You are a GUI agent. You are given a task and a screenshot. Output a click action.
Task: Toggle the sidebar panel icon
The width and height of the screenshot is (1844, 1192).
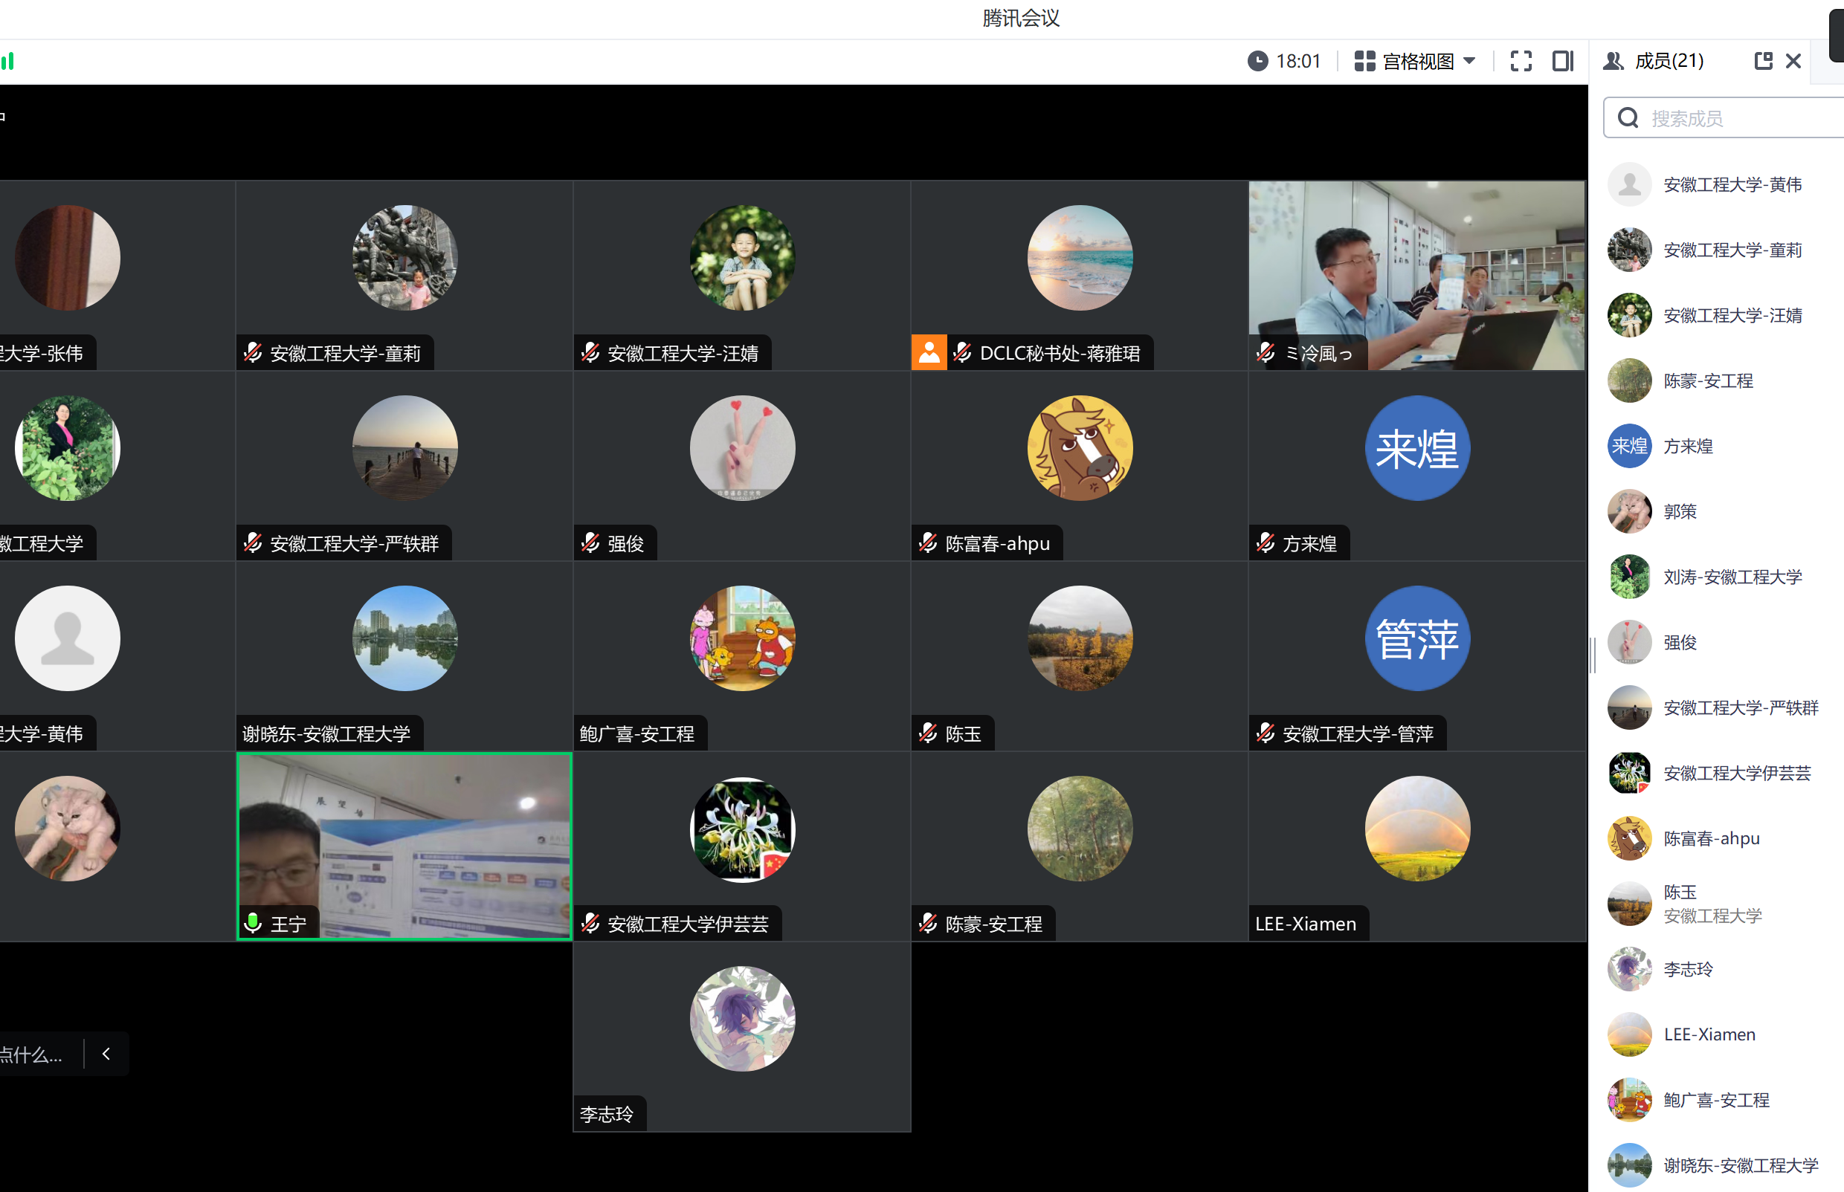[x=1562, y=61]
